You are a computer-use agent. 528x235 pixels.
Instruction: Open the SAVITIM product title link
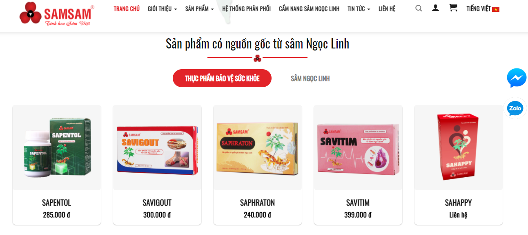pyautogui.click(x=358, y=202)
